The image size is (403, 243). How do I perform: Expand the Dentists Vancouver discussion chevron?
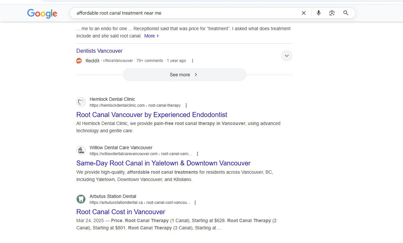coord(287,56)
